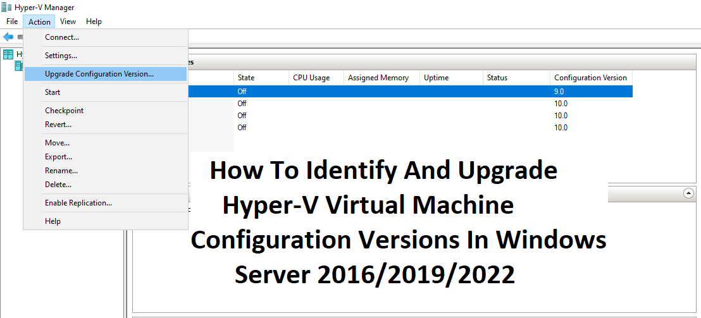Open Settings... from Action menu
Image resolution: width=701 pixels, height=318 pixels.
pyautogui.click(x=106, y=56)
